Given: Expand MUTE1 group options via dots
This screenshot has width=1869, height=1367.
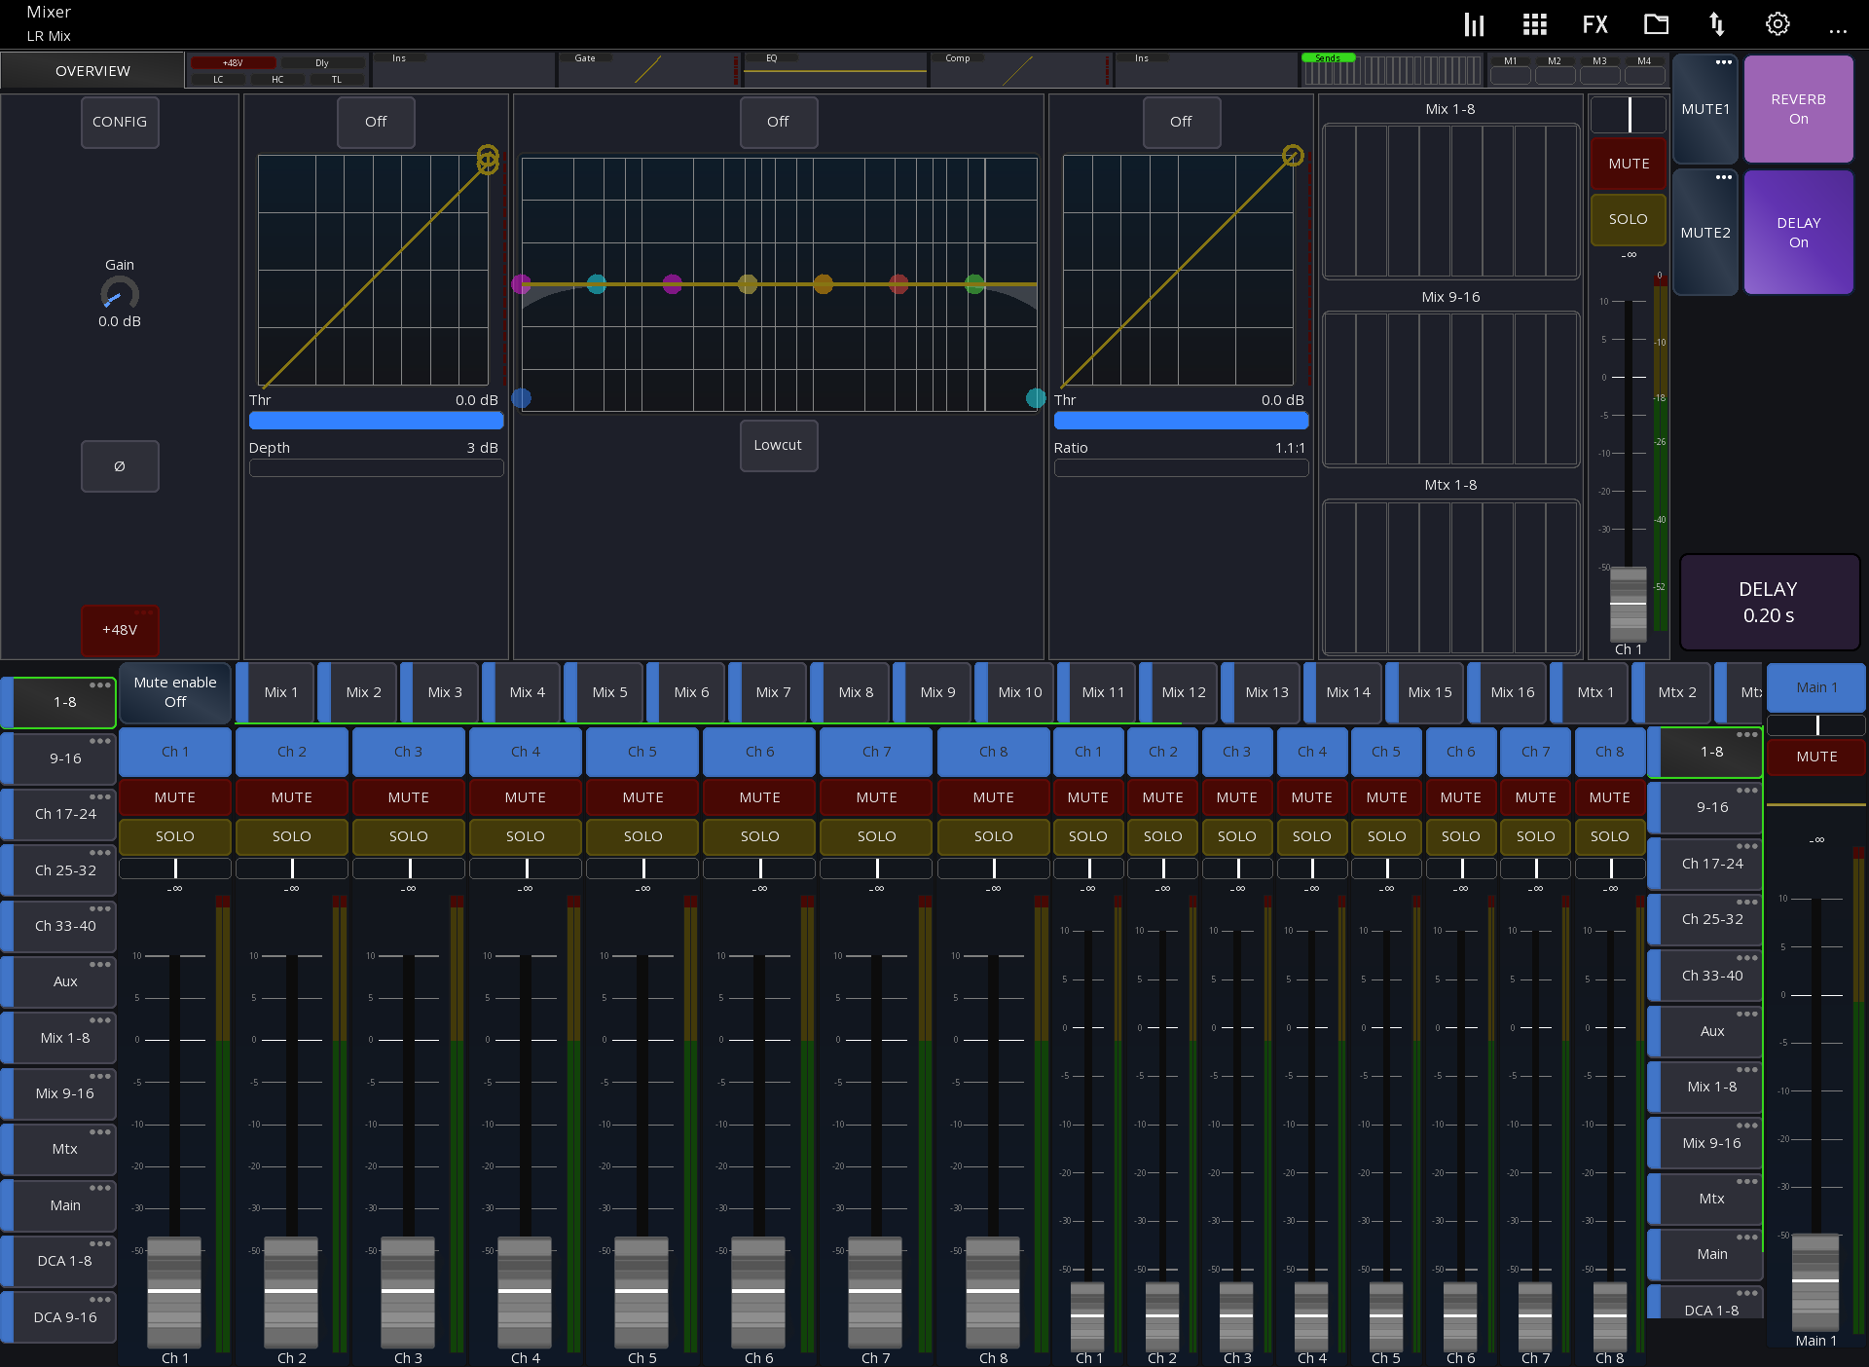Looking at the screenshot, I should pyautogui.click(x=1724, y=61).
